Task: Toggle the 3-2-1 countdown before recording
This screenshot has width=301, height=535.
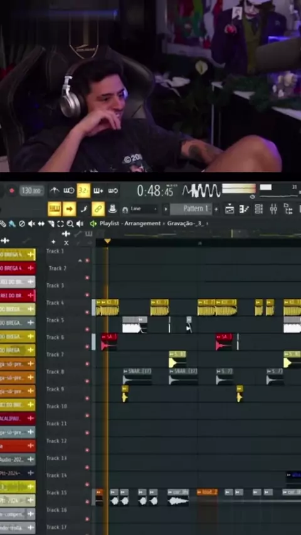Action: pyautogui.click(x=83, y=190)
